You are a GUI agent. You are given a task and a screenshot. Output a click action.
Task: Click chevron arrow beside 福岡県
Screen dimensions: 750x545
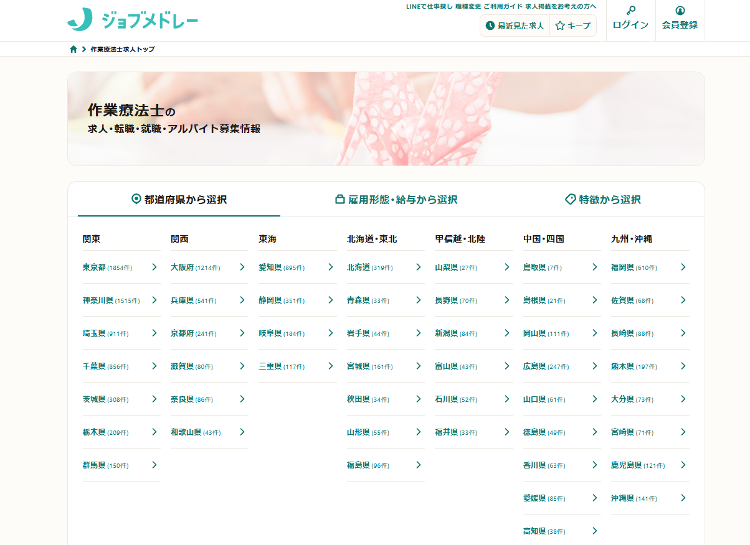click(683, 268)
